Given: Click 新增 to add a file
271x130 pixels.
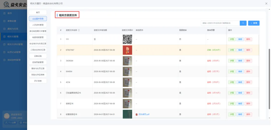Looking at the screenshot, I should coord(254,23).
